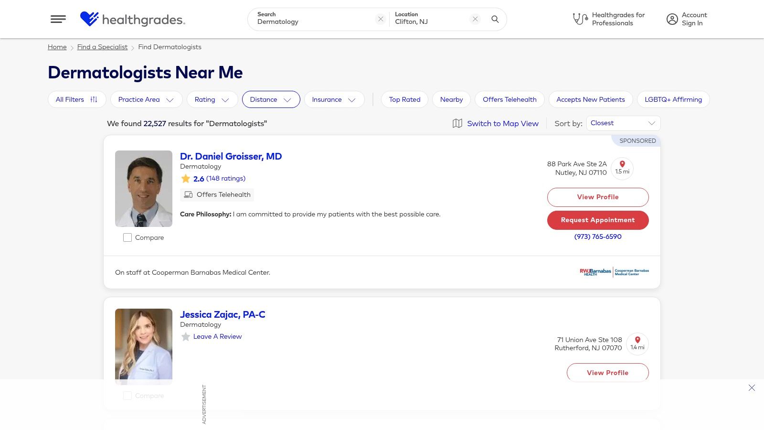The height and width of the screenshot is (430, 764).
Task: Clear the Dermatology search field
Action: [381, 19]
